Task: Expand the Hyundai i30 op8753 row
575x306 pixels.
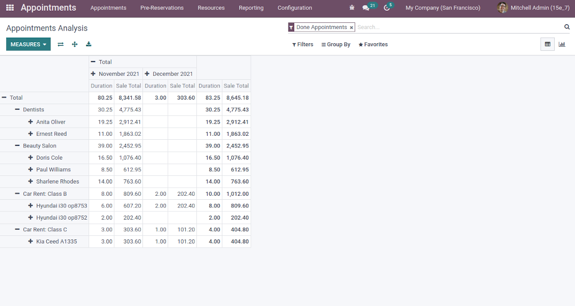Action: (x=31, y=205)
